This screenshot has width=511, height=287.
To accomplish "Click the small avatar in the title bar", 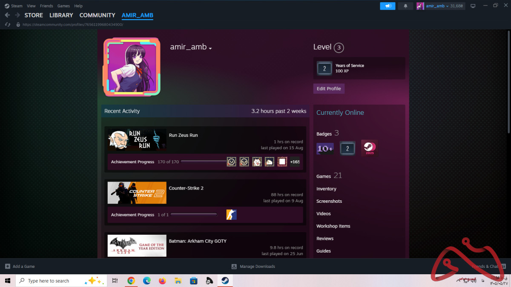I will [420, 6].
